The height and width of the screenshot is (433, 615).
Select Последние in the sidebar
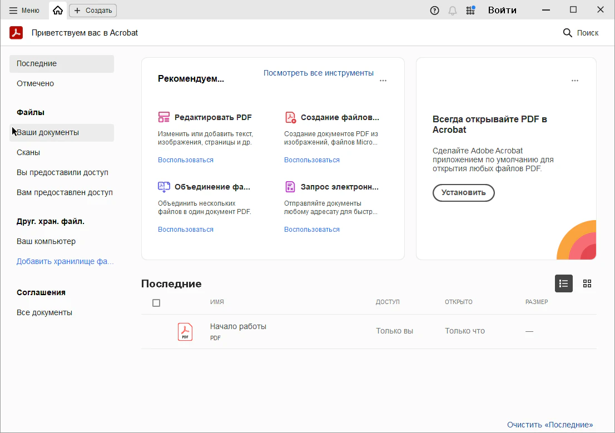(x=62, y=63)
